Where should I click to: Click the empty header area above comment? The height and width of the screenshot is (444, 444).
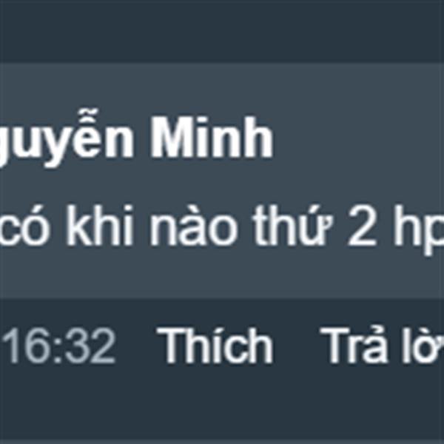[222, 31]
